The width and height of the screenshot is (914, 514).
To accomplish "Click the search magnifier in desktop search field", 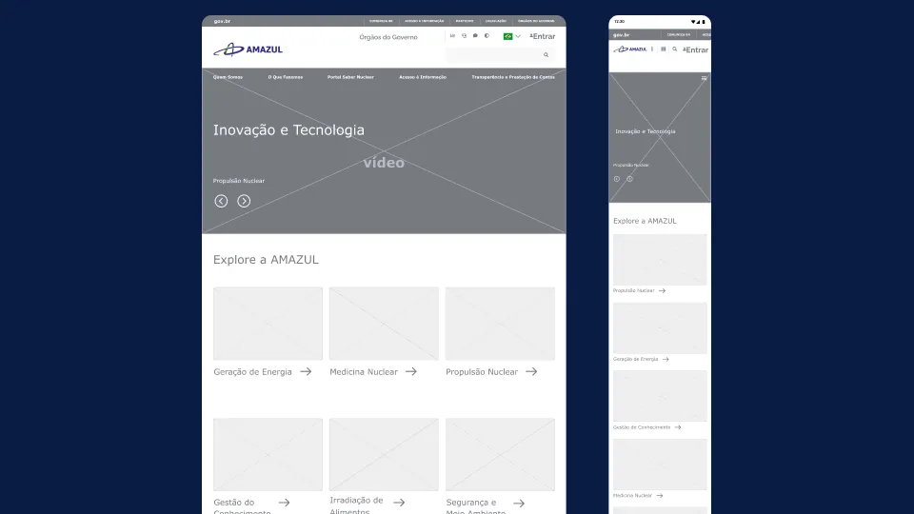I will [546, 55].
